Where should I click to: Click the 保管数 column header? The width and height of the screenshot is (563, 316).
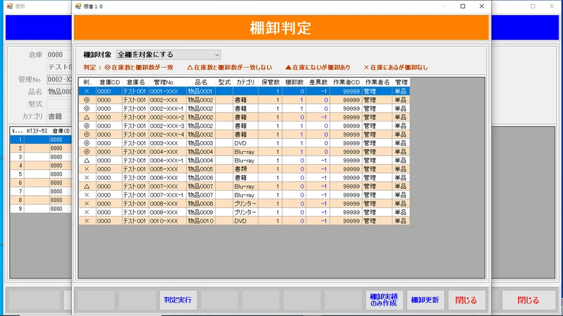tap(270, 82)
